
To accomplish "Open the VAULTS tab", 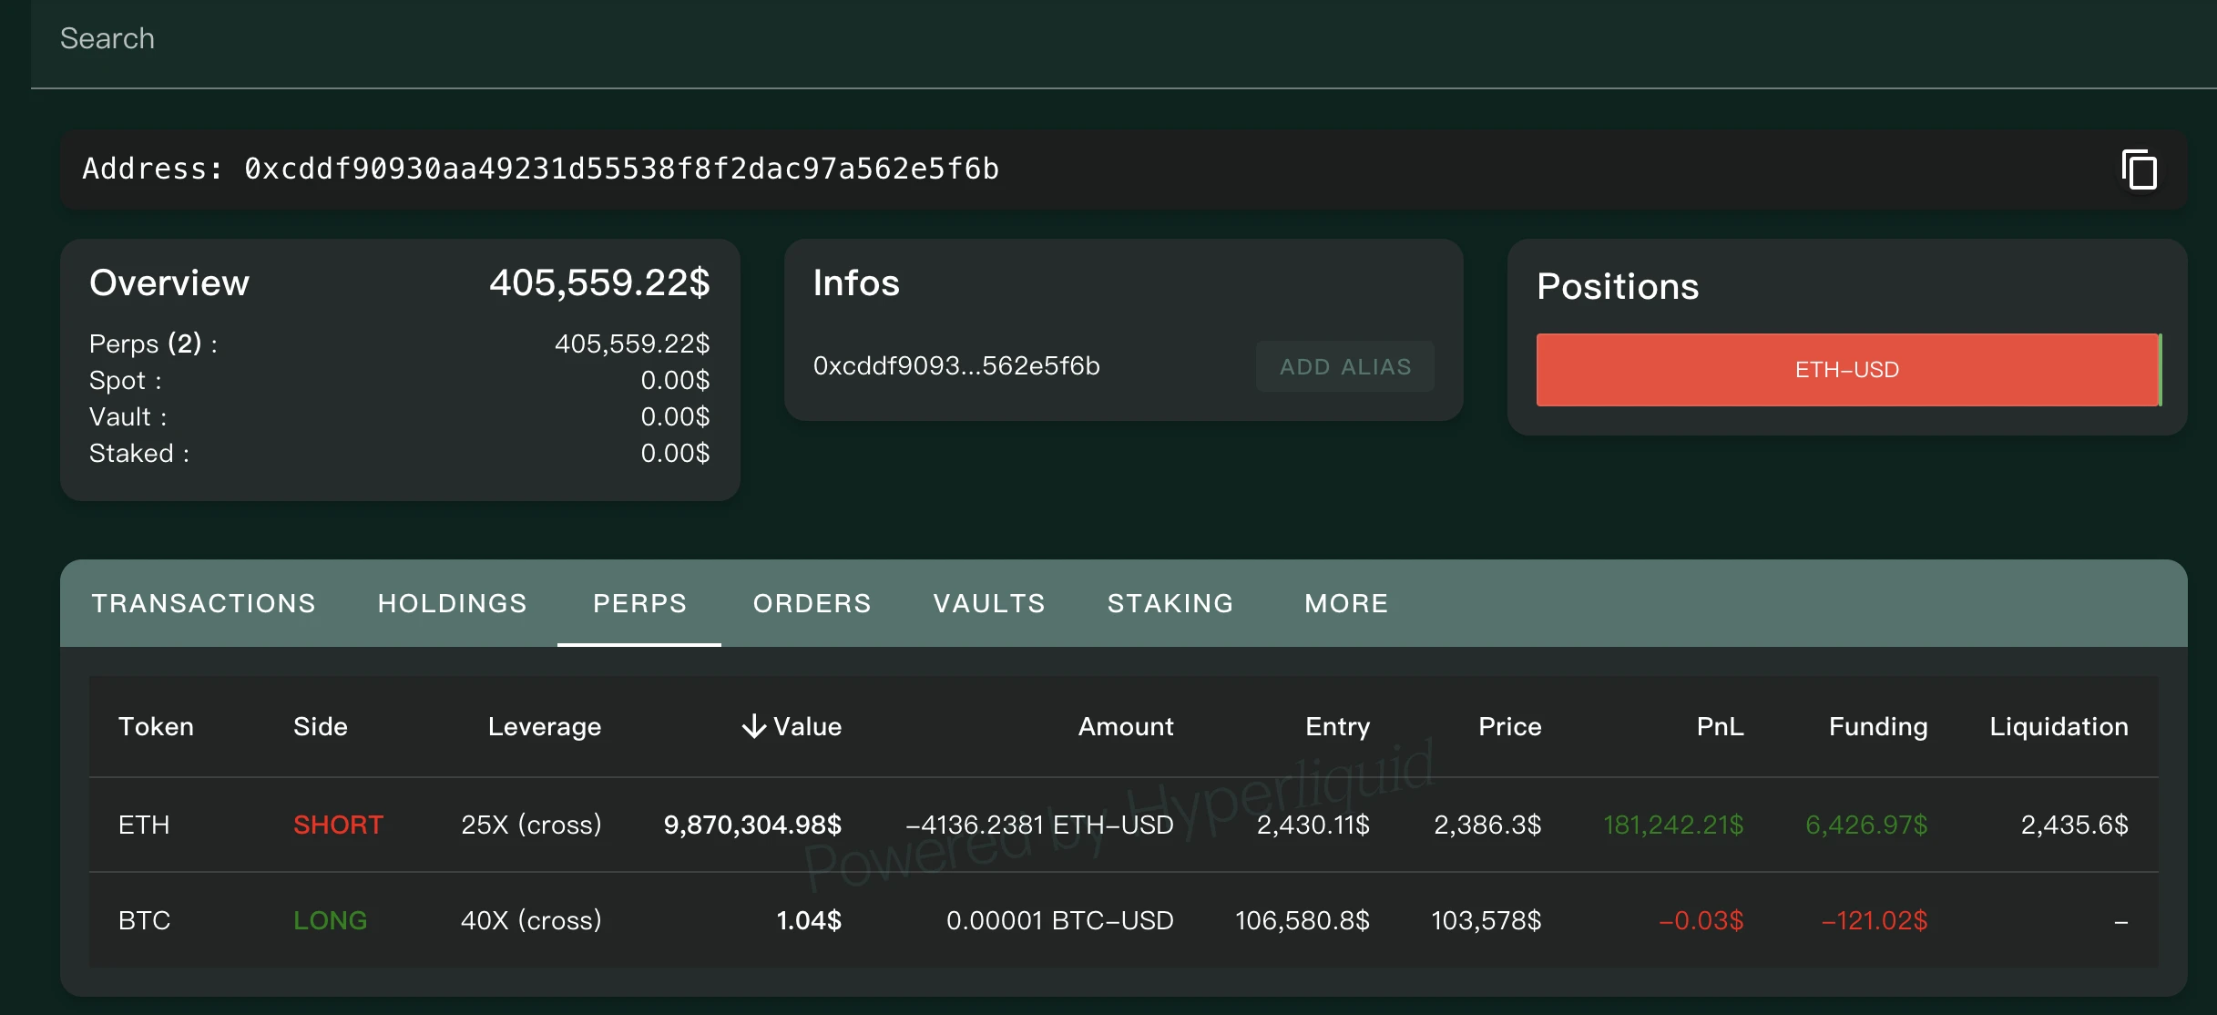I will pos(989,603).
